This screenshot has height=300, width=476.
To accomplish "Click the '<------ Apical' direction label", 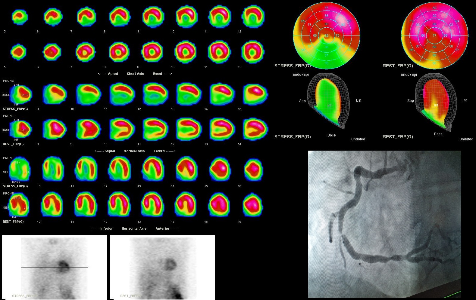I will point(108,74).
